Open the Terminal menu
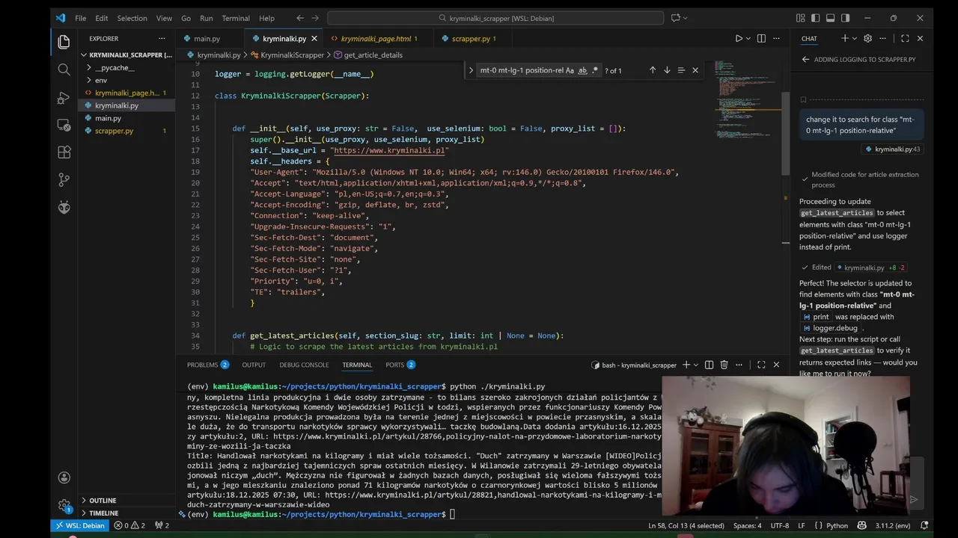958x538 pixels. pos(236,18)
